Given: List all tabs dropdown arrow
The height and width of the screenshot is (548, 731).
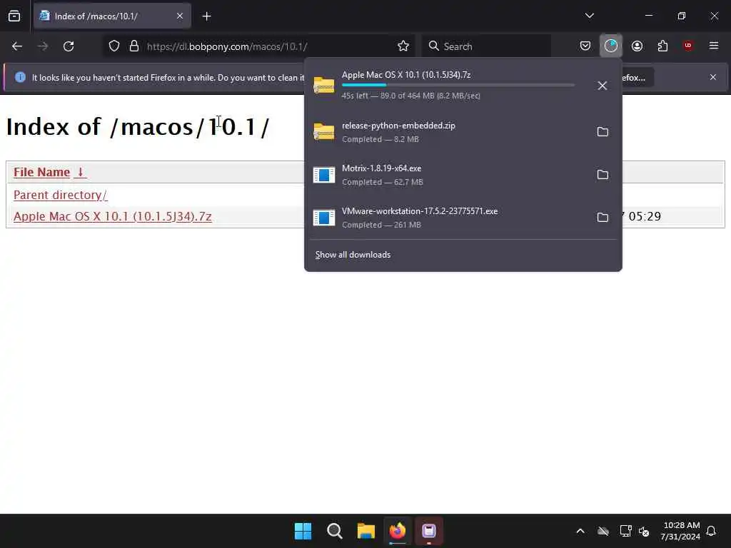Looking at the screenshot, I should tap(589, 16).
